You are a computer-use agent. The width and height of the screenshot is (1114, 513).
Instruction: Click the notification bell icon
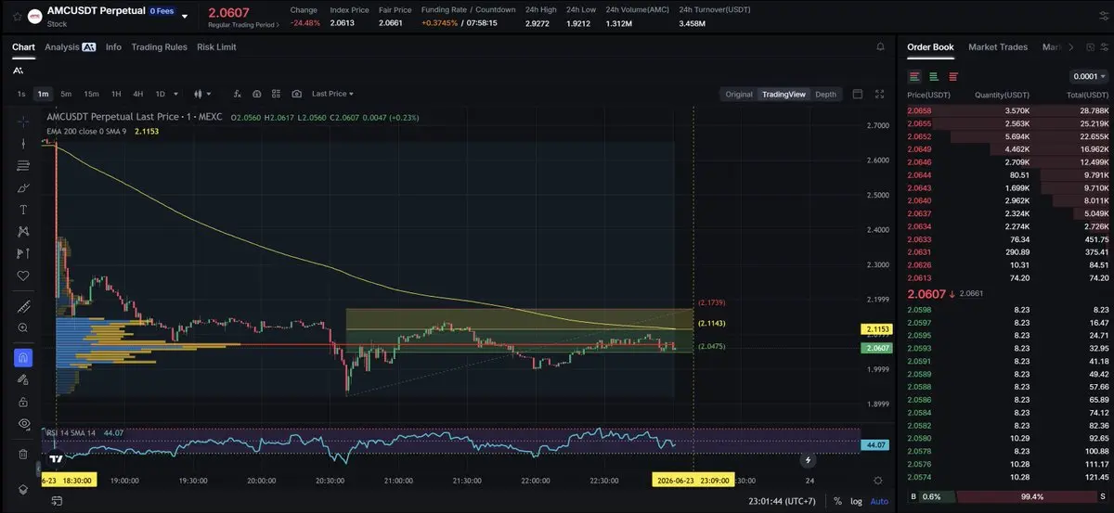point(880,46)
